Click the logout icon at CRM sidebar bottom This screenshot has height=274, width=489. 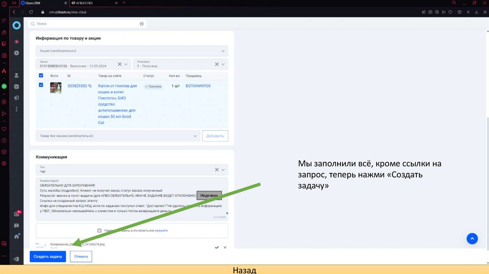[x=17, y=259]
